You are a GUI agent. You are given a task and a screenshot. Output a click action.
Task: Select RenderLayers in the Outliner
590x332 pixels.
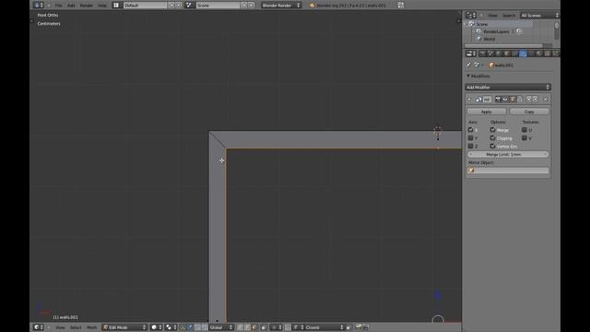[496, 31]
